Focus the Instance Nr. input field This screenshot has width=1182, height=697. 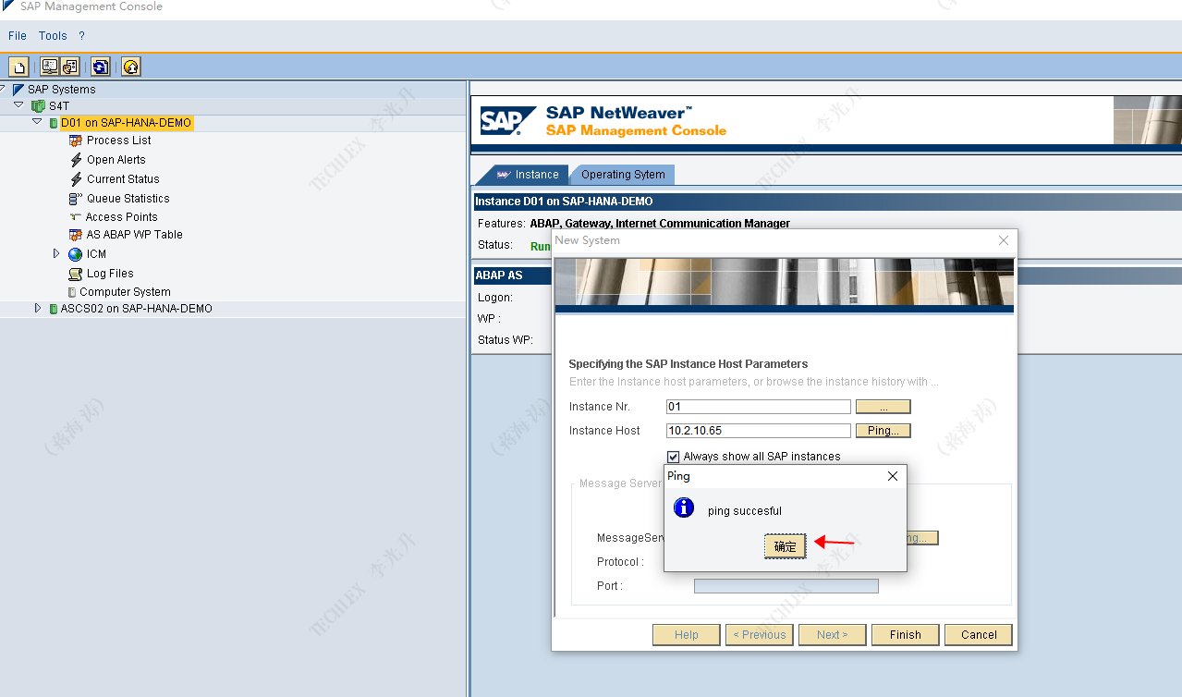tap(759, 407)
